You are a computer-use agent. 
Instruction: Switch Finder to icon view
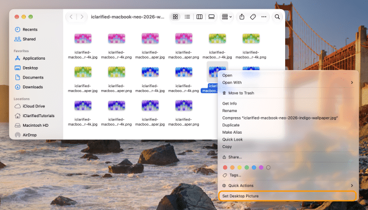pyautogui.click(x=175, y=17)
